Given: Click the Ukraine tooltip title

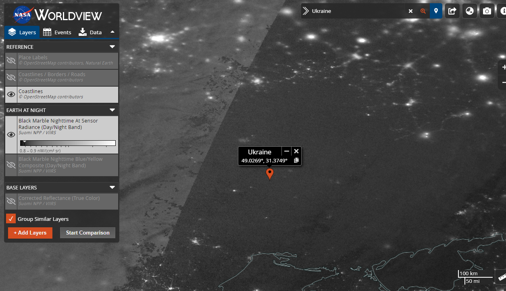Looking at the screenshot, I should [260, 152].
